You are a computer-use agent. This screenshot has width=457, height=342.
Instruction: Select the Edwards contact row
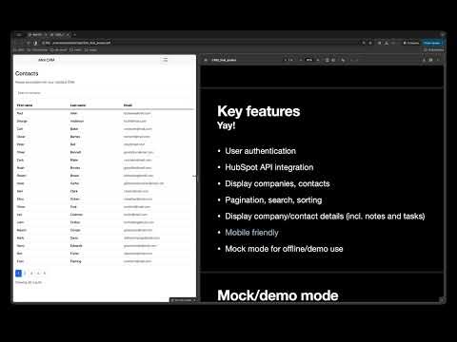105,246
